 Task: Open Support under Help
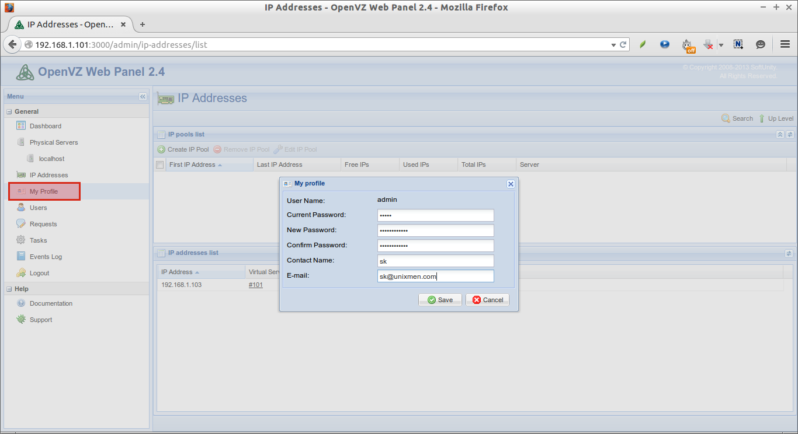tap(41, 320)
